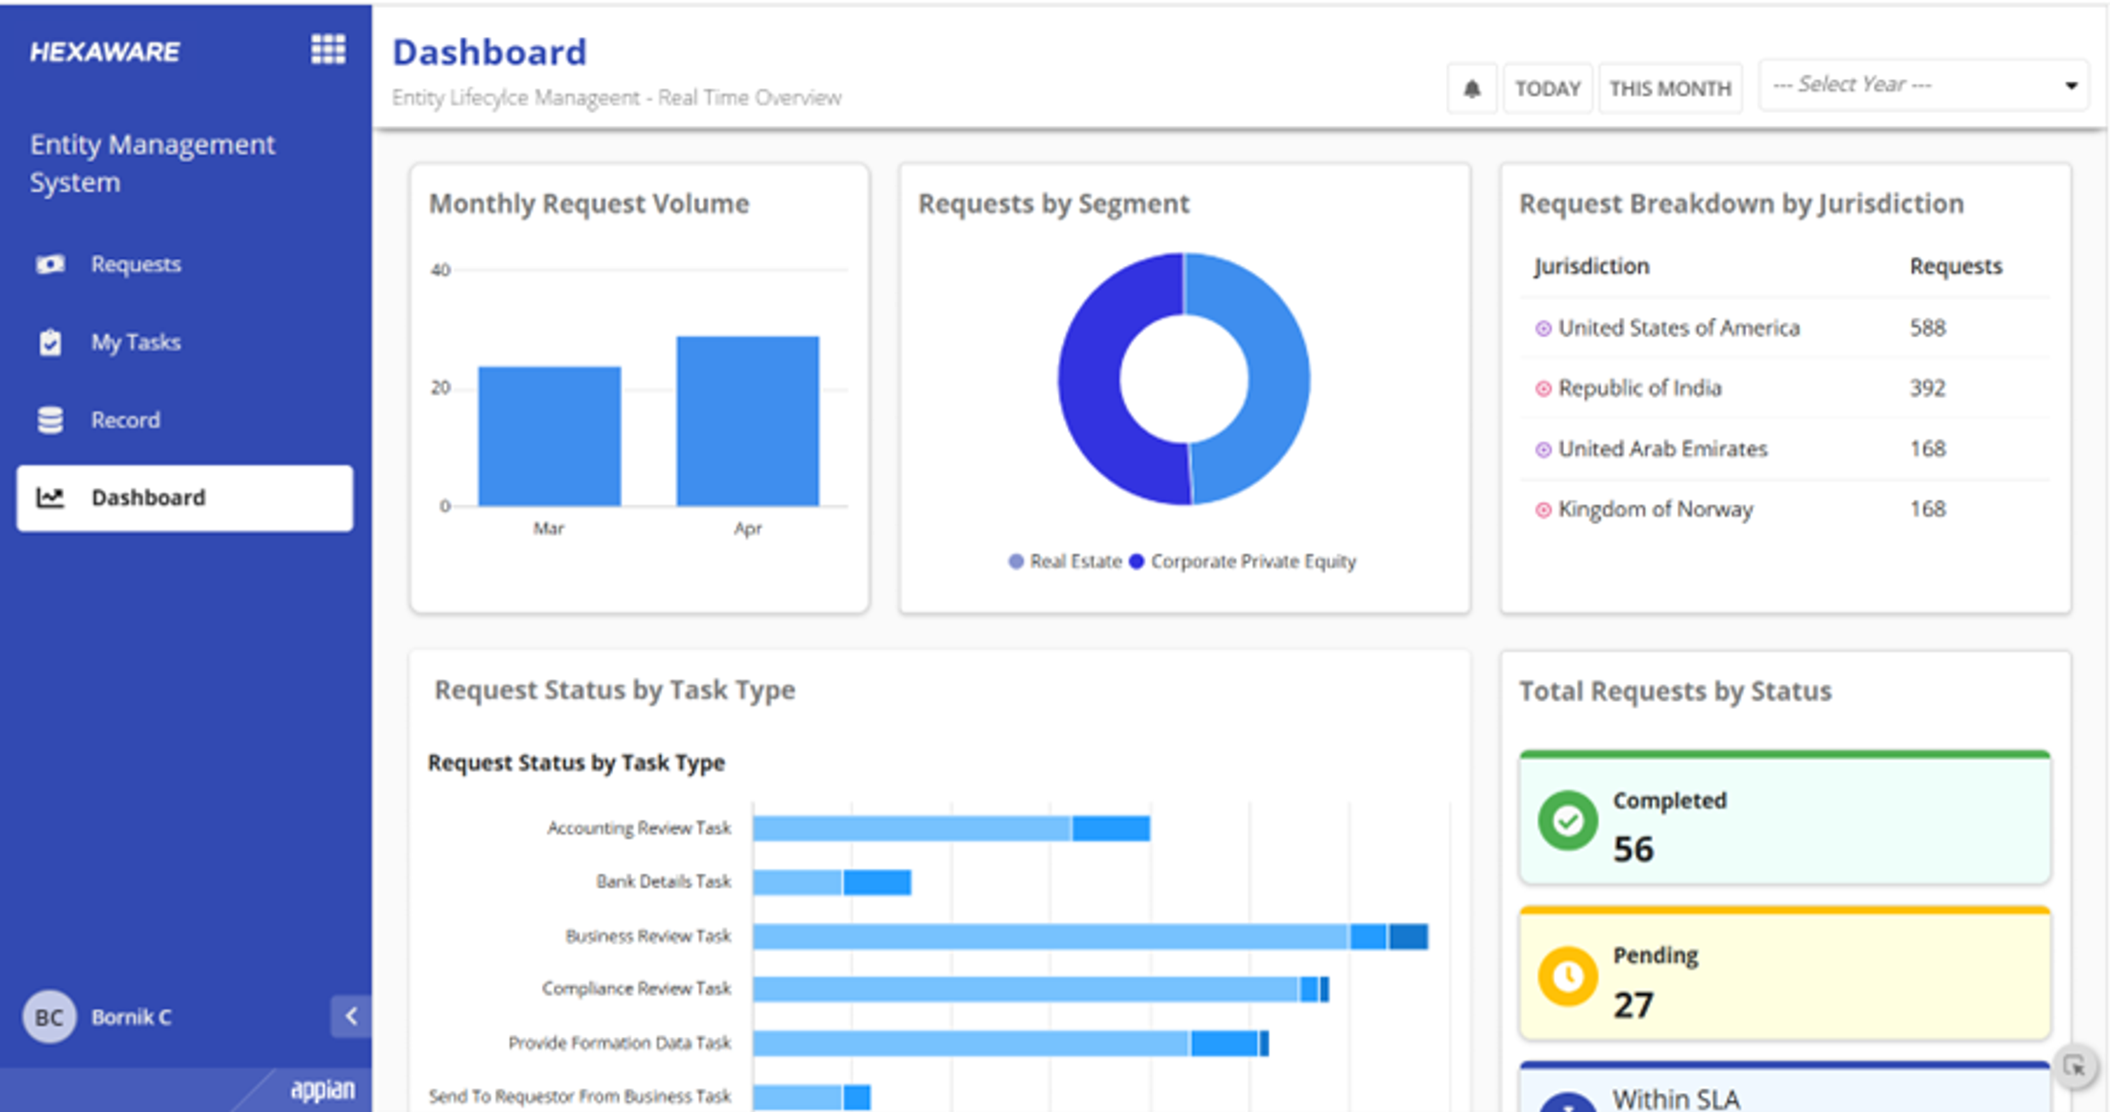
Task: Click the Compliance Review Task label
Action: point(636,989)
